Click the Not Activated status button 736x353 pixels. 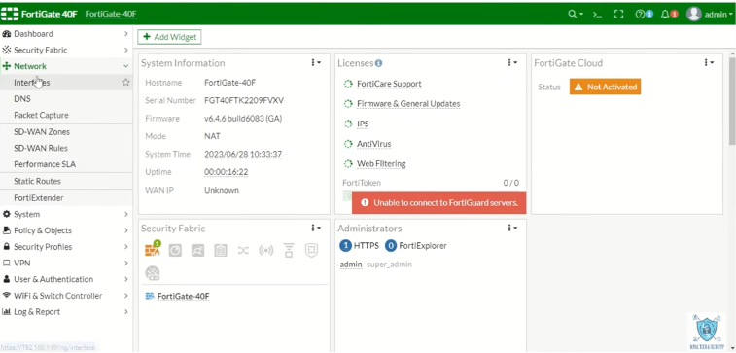[605, 87]
